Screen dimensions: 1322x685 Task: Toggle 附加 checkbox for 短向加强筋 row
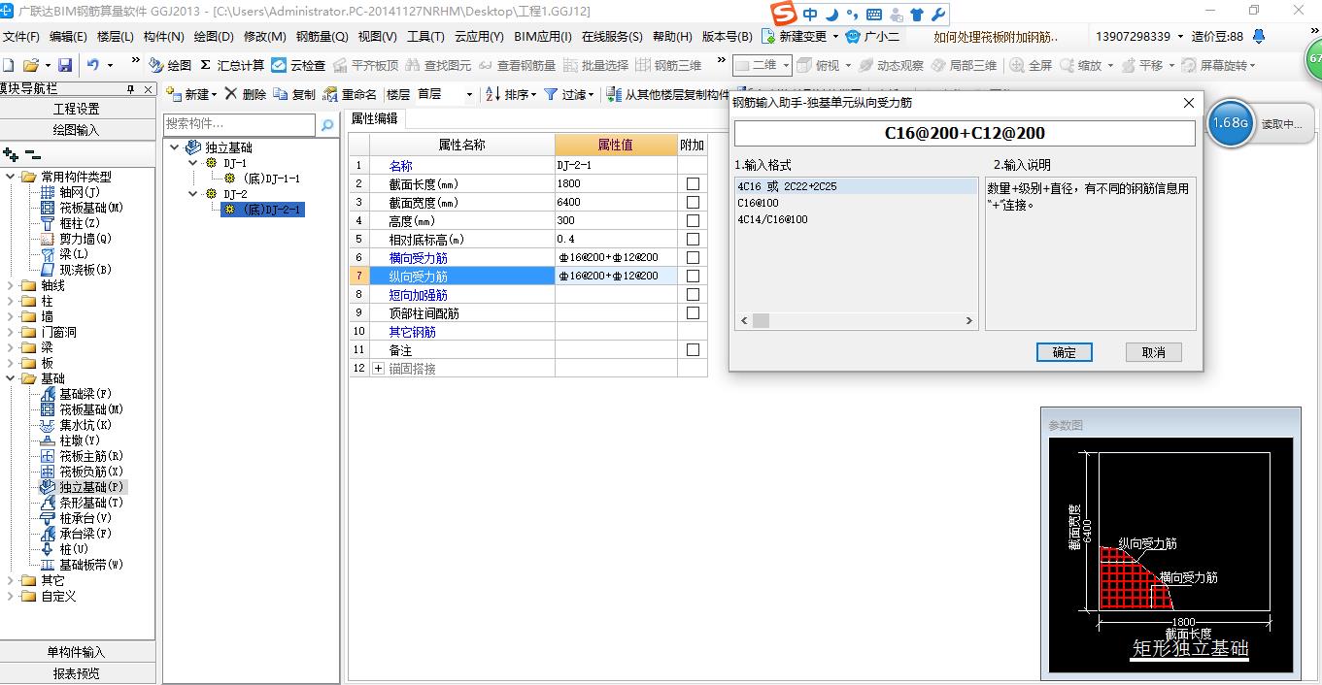pos(693,294)
